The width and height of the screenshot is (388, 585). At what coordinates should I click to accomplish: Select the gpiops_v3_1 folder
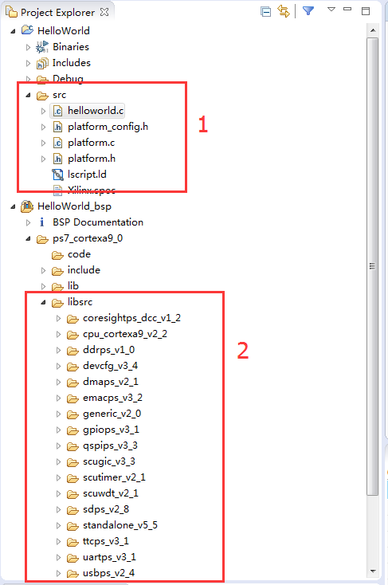(111, 430)
